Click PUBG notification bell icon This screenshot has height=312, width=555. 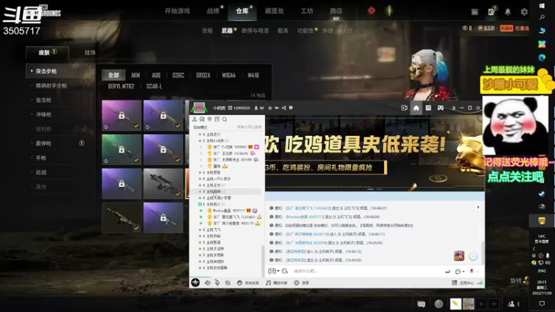point(508,12)
